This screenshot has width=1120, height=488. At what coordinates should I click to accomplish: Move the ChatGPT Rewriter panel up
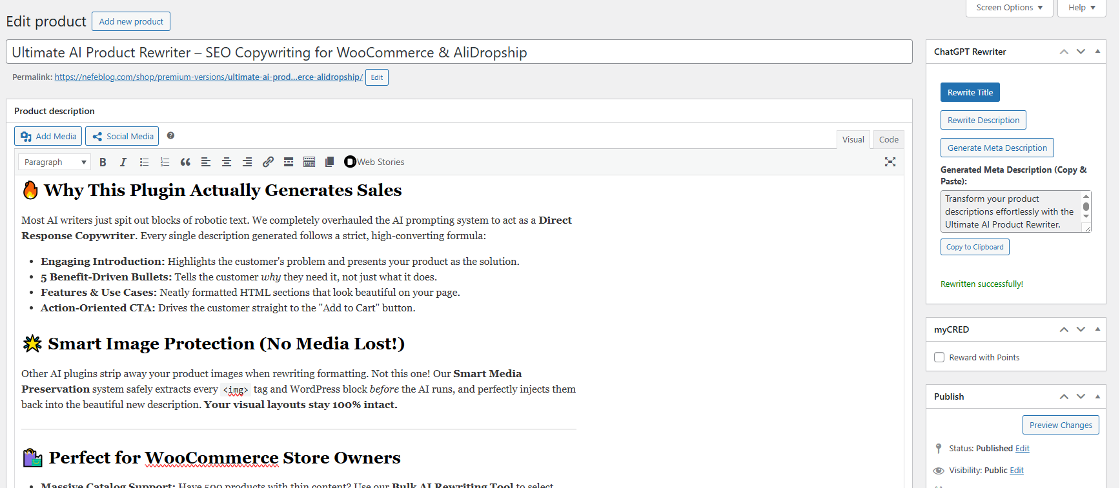coord(1064,52)
